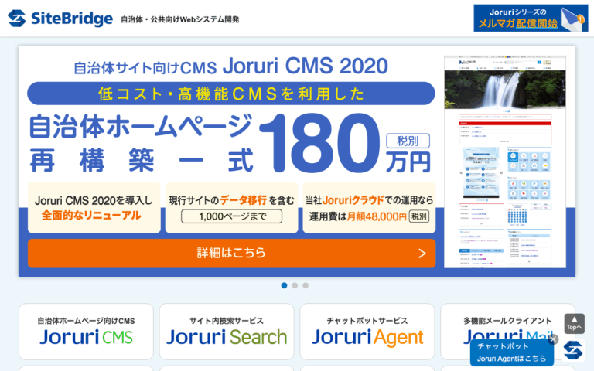
Task: Open the Joruri Agent chatbot bubble
Action: tap(512, 352)
